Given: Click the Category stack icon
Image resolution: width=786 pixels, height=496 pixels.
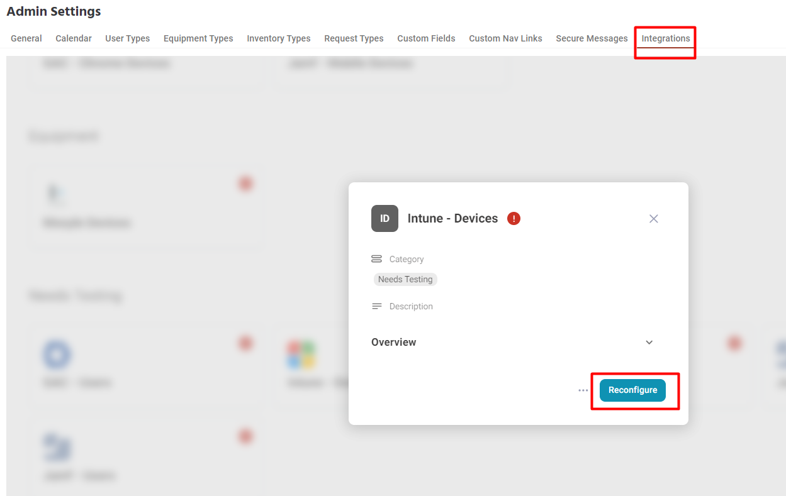Looking at the screenshot, I should [x=377, y=259].
